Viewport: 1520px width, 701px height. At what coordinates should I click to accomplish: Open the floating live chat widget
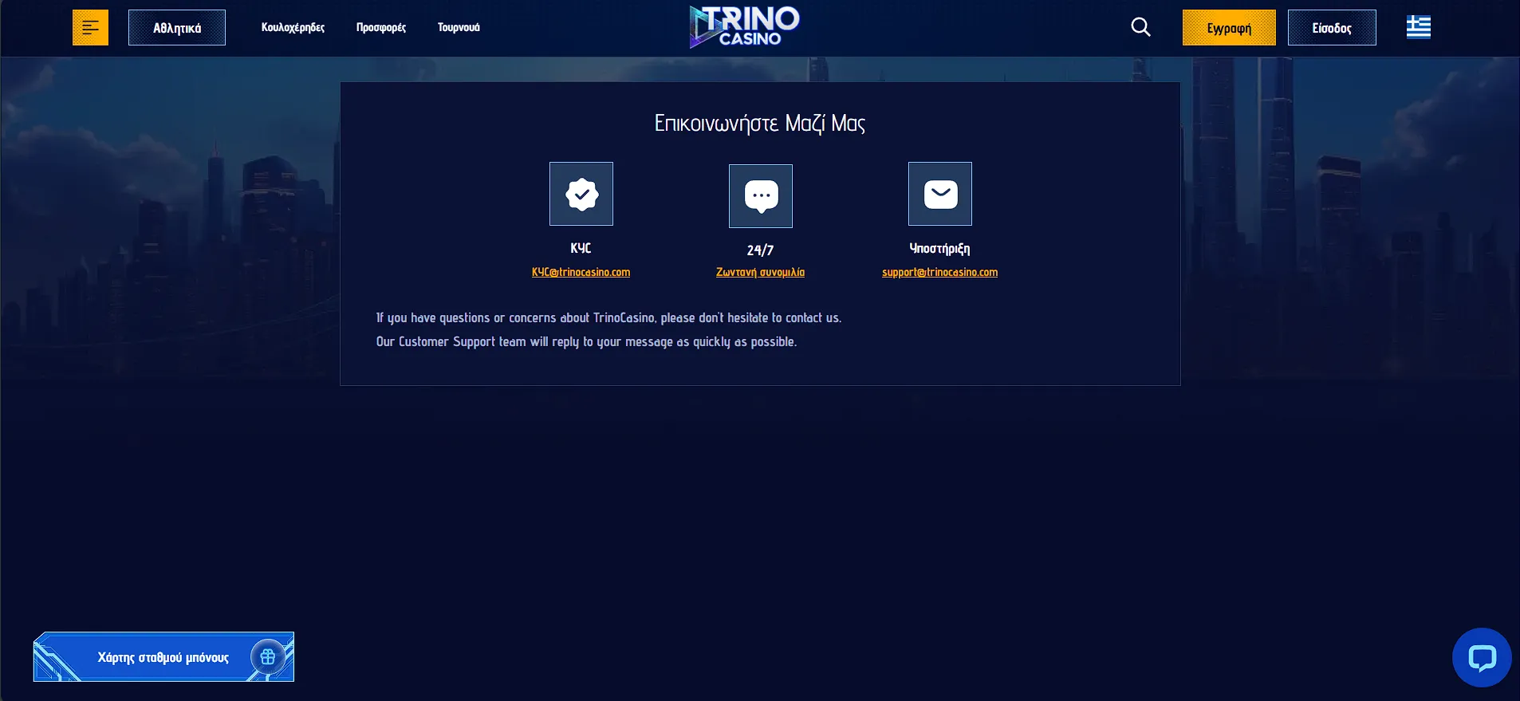coord(1482,658)
